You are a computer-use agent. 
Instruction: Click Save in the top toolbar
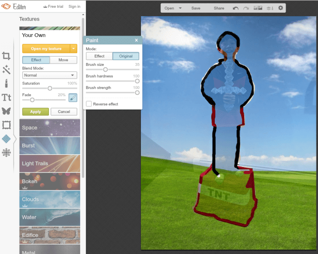(196, 8)
